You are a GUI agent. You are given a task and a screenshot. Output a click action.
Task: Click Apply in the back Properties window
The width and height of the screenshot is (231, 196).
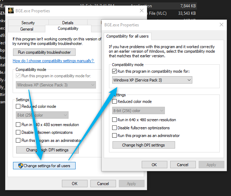point(131,183)
